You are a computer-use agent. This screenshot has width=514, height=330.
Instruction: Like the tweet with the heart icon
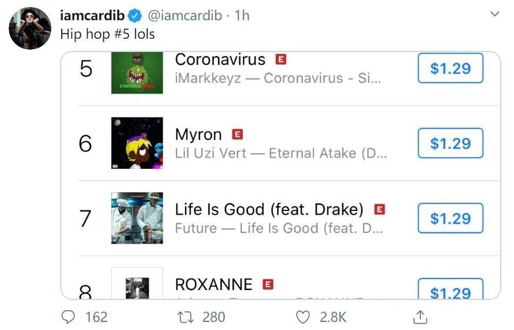[x=302, y=317]
